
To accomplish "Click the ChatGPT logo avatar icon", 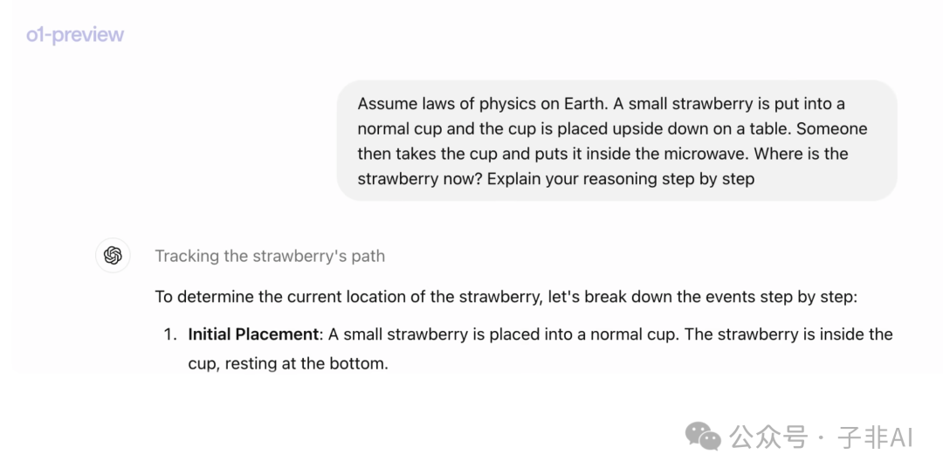I will (x=113, y=256).
